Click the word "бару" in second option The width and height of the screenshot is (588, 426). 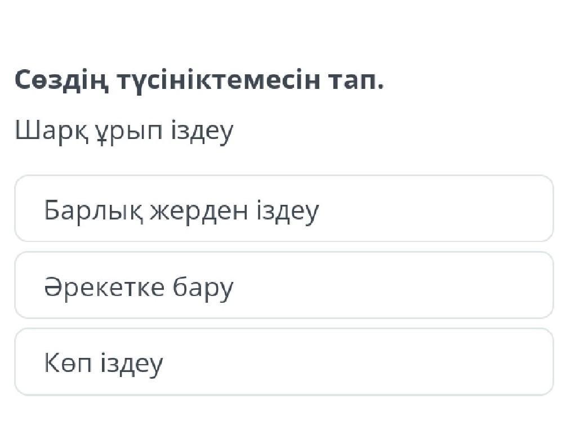click(203, 288)
